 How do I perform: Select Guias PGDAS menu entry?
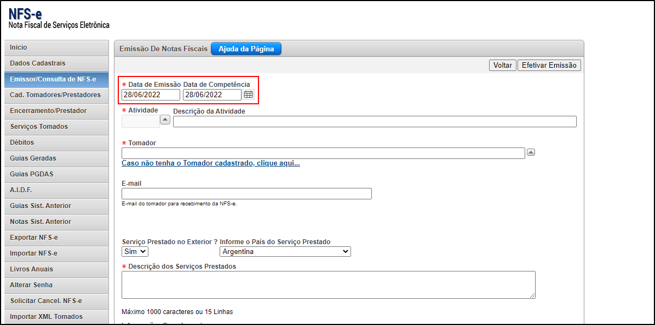coord(31,174)
